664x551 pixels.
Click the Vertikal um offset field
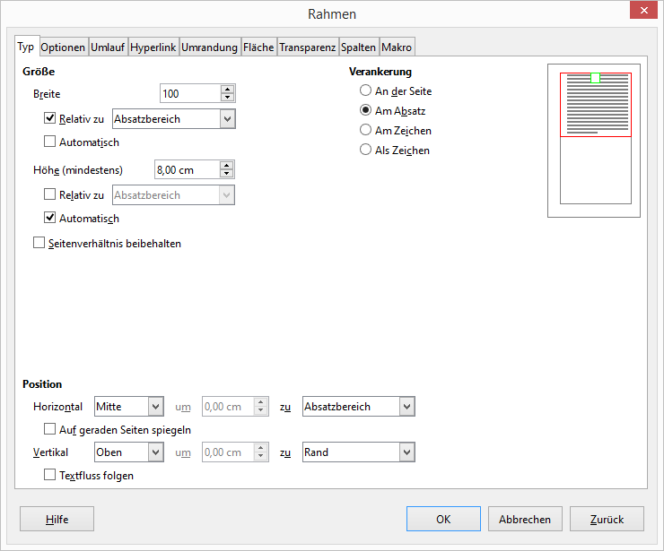(229, 452)
